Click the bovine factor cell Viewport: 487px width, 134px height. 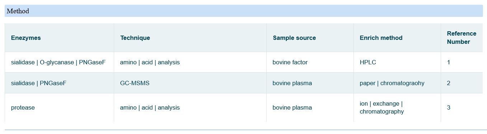click(x=290, y=62)
